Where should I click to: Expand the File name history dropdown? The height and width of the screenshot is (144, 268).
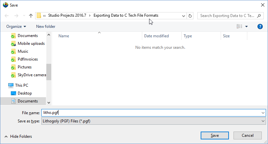click(263, 113)
